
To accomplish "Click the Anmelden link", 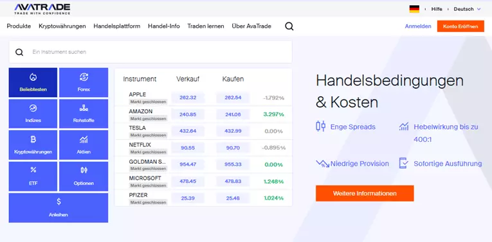I will (418, 26).
